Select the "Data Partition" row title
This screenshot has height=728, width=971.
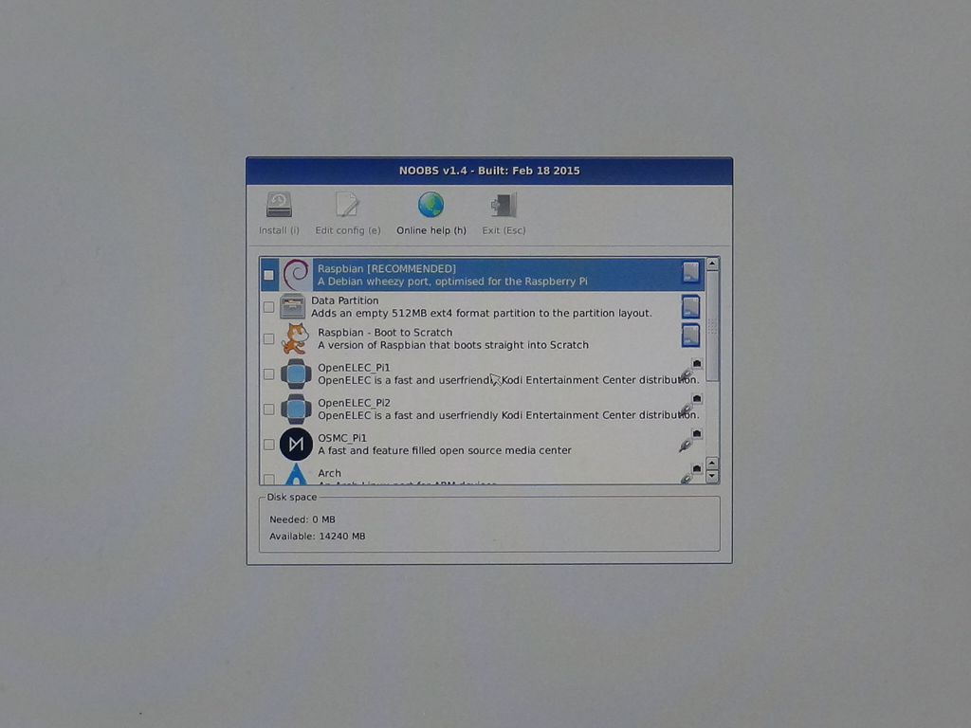[x=344, y=300]
